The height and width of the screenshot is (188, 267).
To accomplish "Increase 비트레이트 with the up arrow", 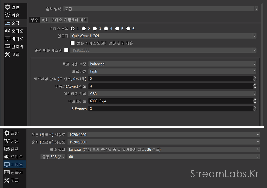I will pos(255,100).
